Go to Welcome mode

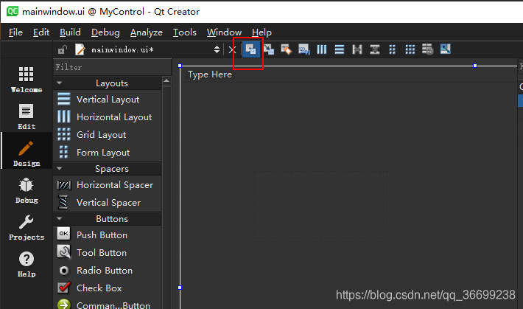(27, 80)
